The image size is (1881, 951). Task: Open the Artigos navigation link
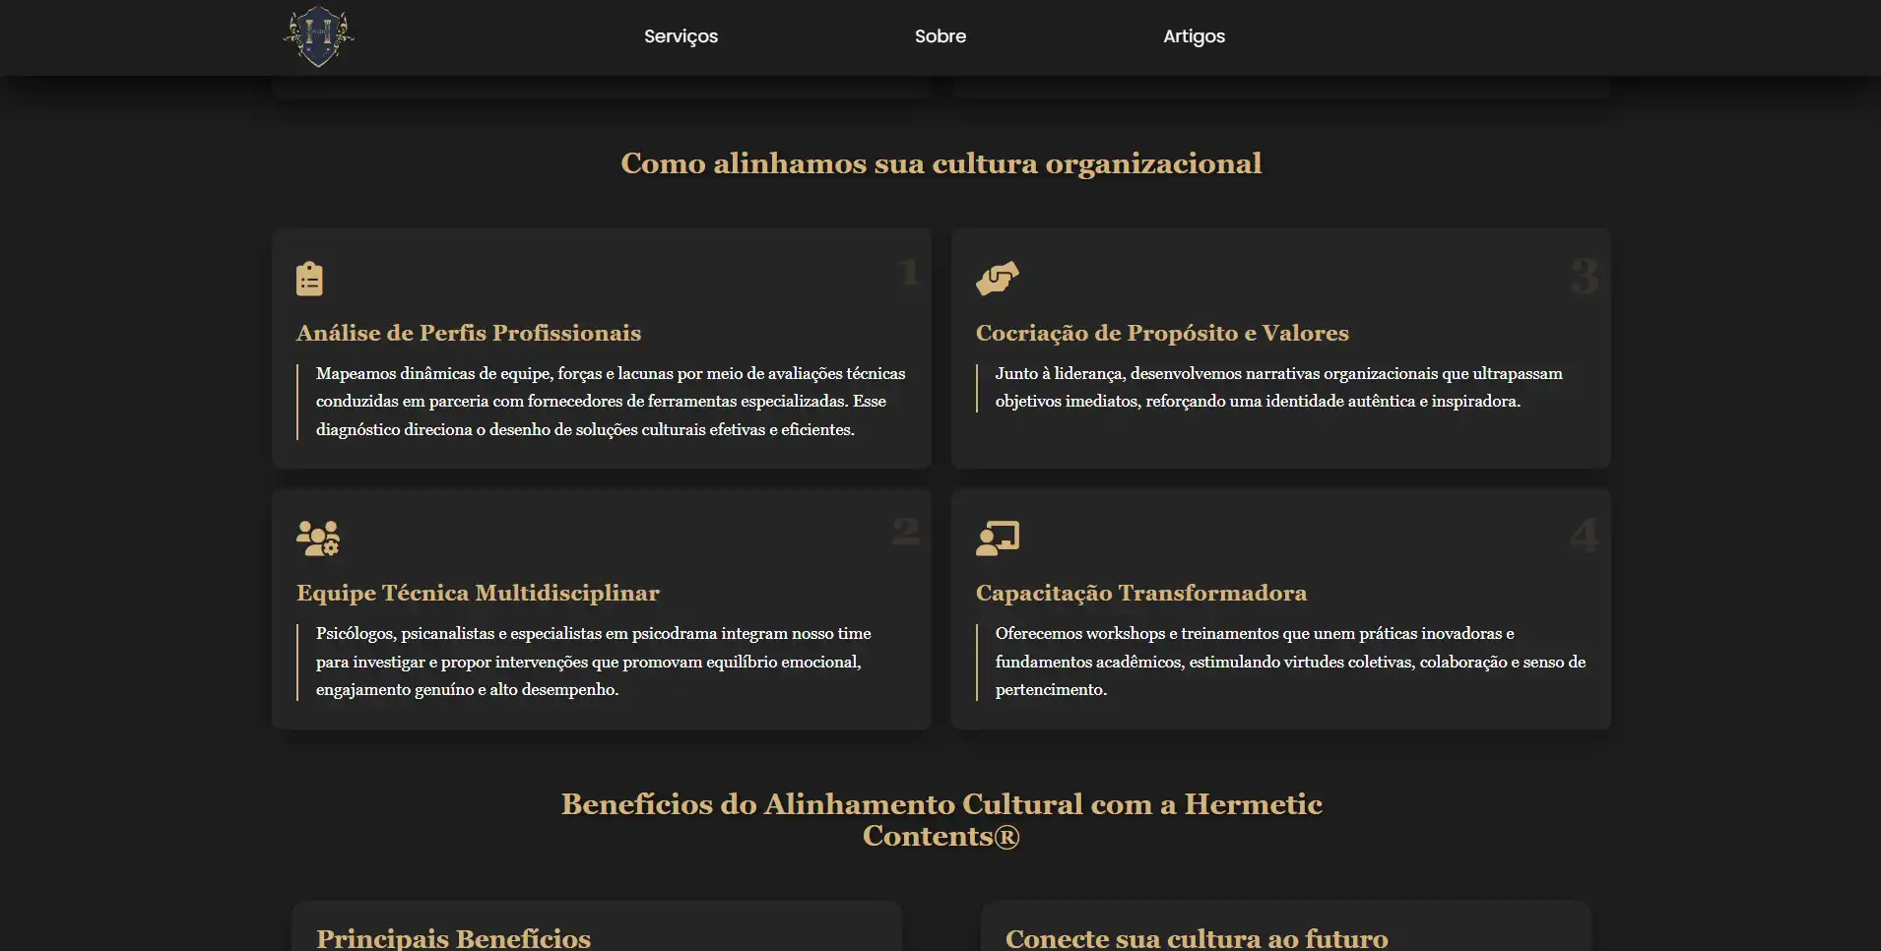(x=1194, y=36)
